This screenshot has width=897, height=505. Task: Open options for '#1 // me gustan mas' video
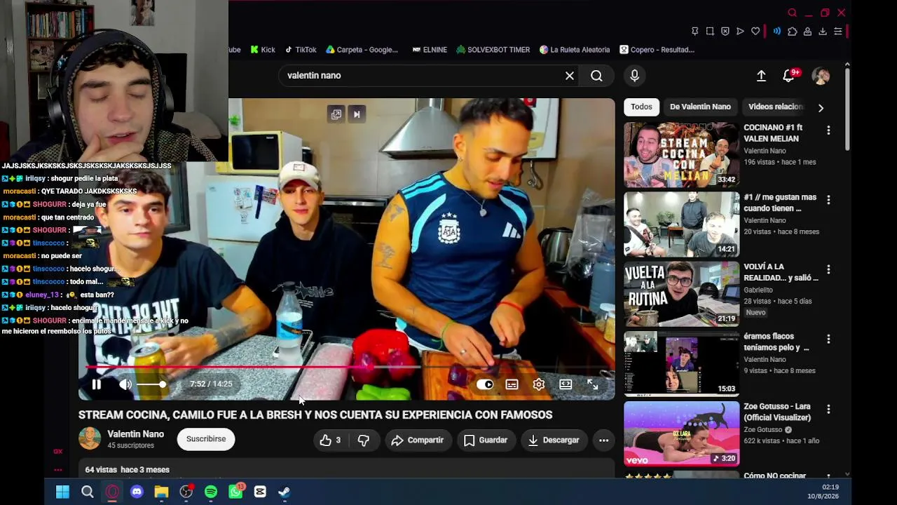828,200
